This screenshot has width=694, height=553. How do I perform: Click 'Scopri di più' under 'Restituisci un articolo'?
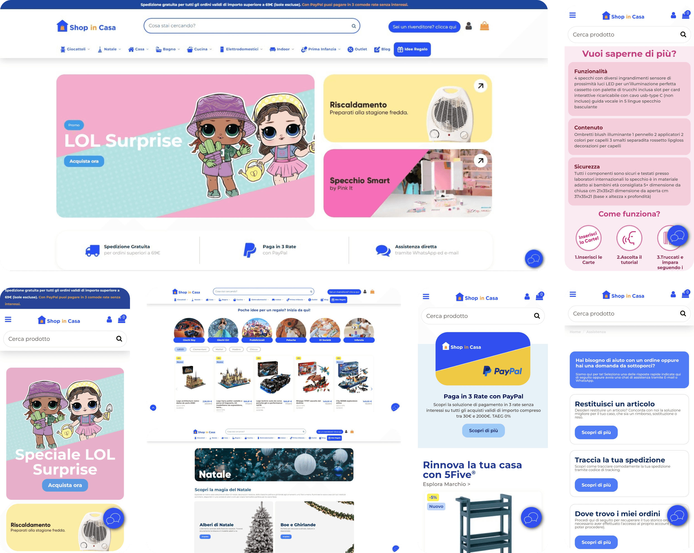pos(596,432)
